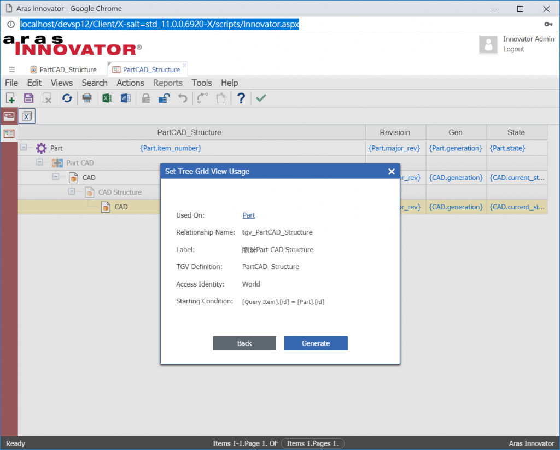This screenshot has width=560, height=450.
Task: Open the hamburger navigation menu
Action: pyautogui.click(x=12, y=69)
